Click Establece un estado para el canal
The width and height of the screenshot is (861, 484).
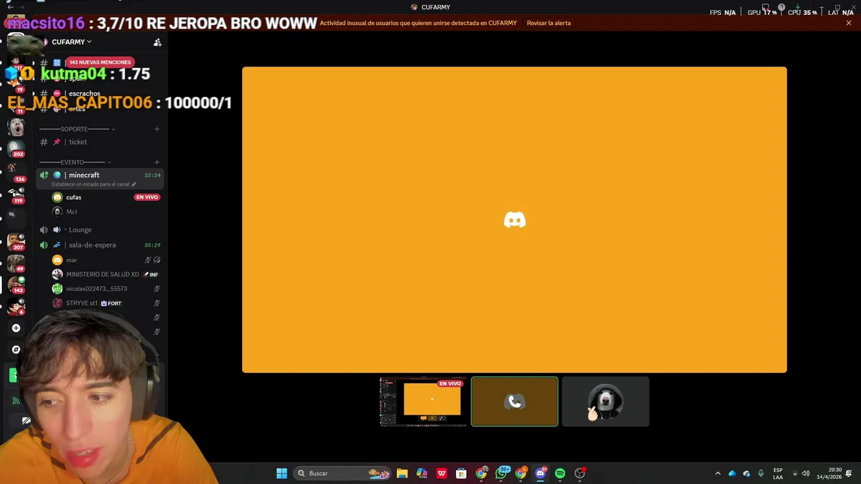91,184
